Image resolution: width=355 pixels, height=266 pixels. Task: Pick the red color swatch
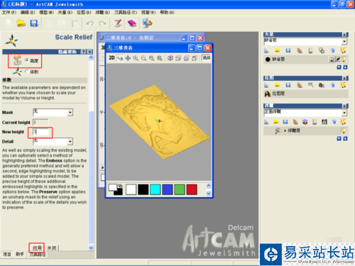coord(192,189)
